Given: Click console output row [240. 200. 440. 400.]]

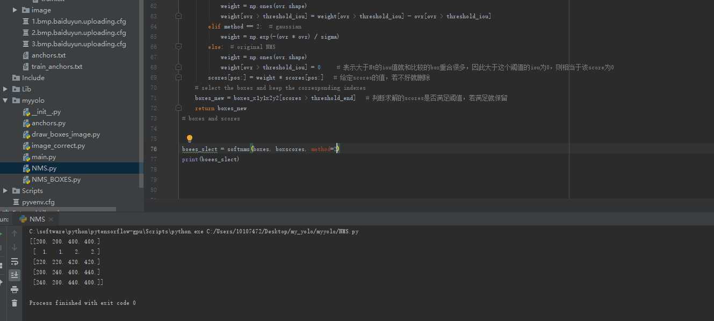Looking at the screenshot, I should 68,282.
